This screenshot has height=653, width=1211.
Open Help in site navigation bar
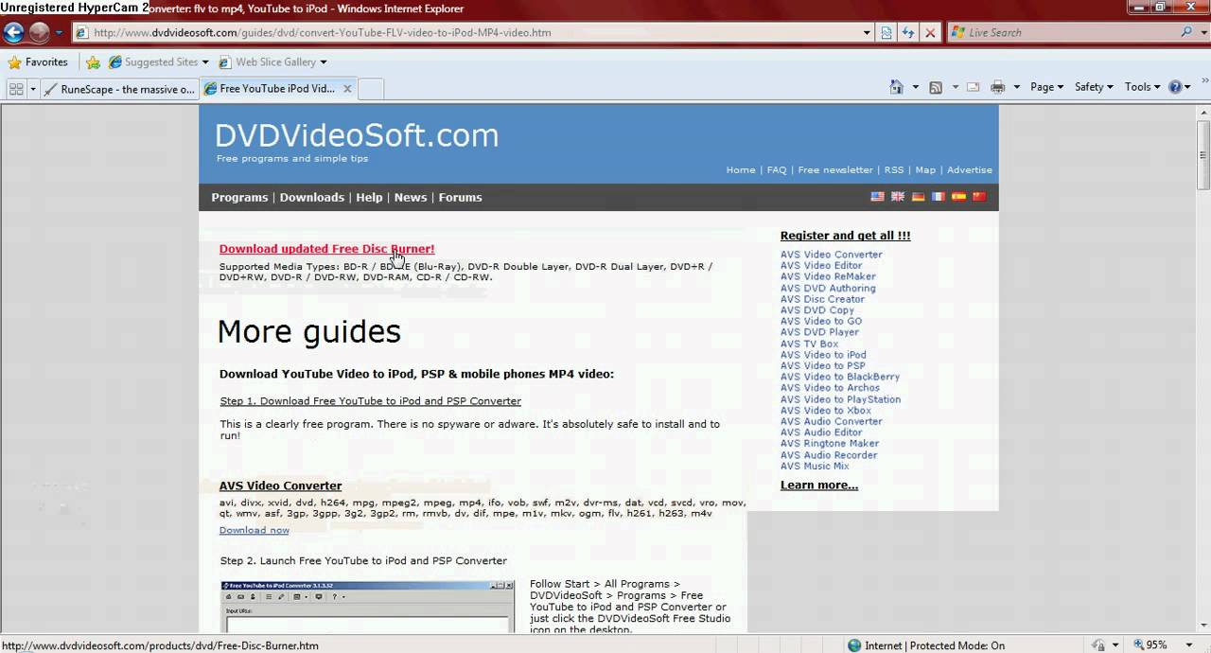(369, 198)
